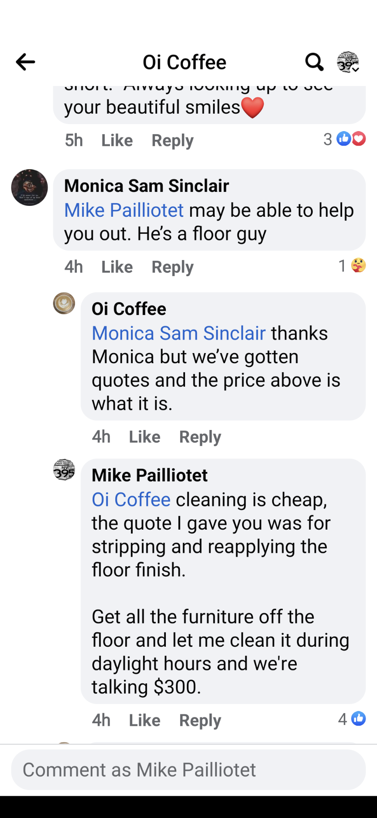Open Oi Coffee mention in Mike's comment
This screenshot has width=377, height=818.
pyautogui.click(x=131, y=500)
